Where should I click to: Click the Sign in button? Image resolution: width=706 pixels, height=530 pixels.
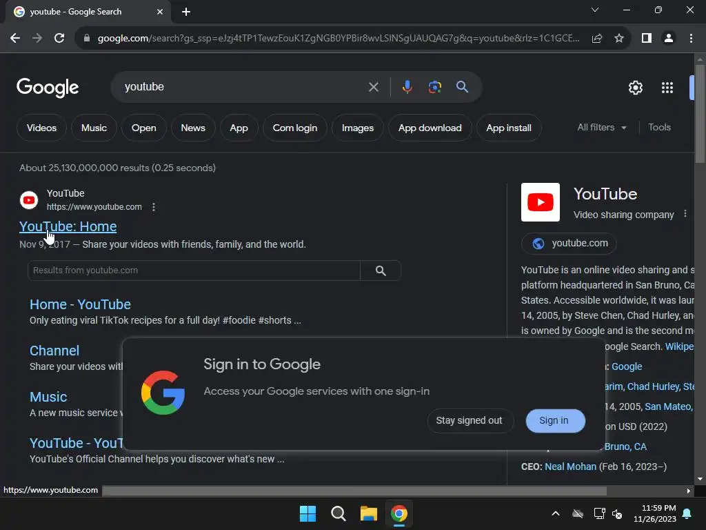pos(555,420)
